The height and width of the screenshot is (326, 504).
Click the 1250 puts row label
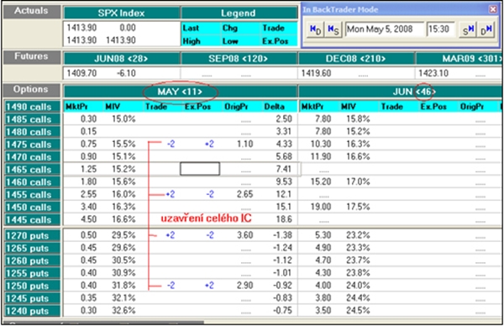click(33, 286)
